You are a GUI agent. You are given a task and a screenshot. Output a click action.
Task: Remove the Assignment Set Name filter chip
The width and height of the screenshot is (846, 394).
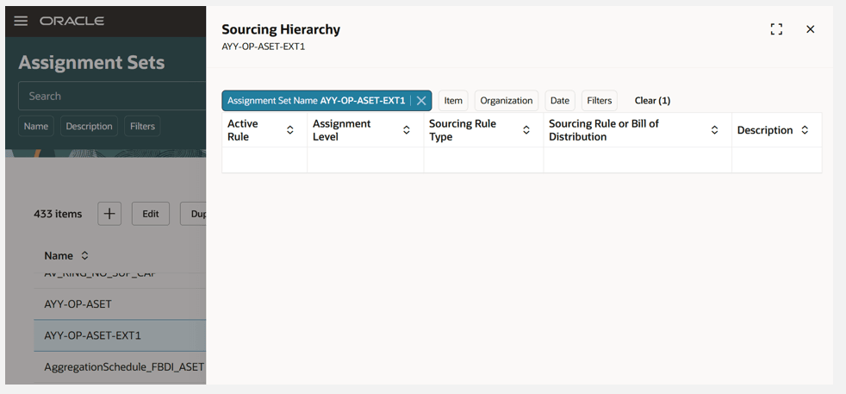(421, 101)
